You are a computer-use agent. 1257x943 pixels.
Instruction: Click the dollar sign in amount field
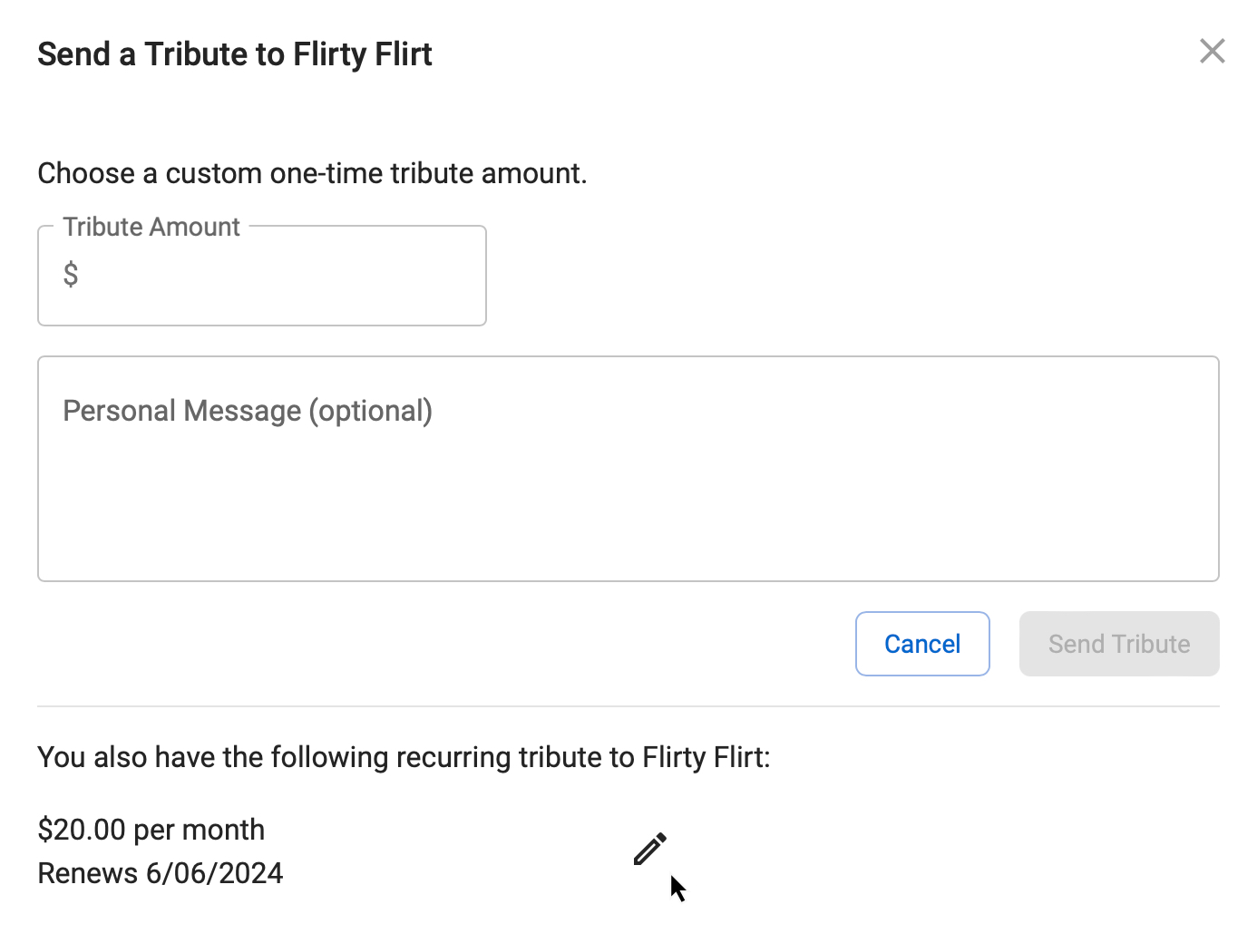coord(71,274)
